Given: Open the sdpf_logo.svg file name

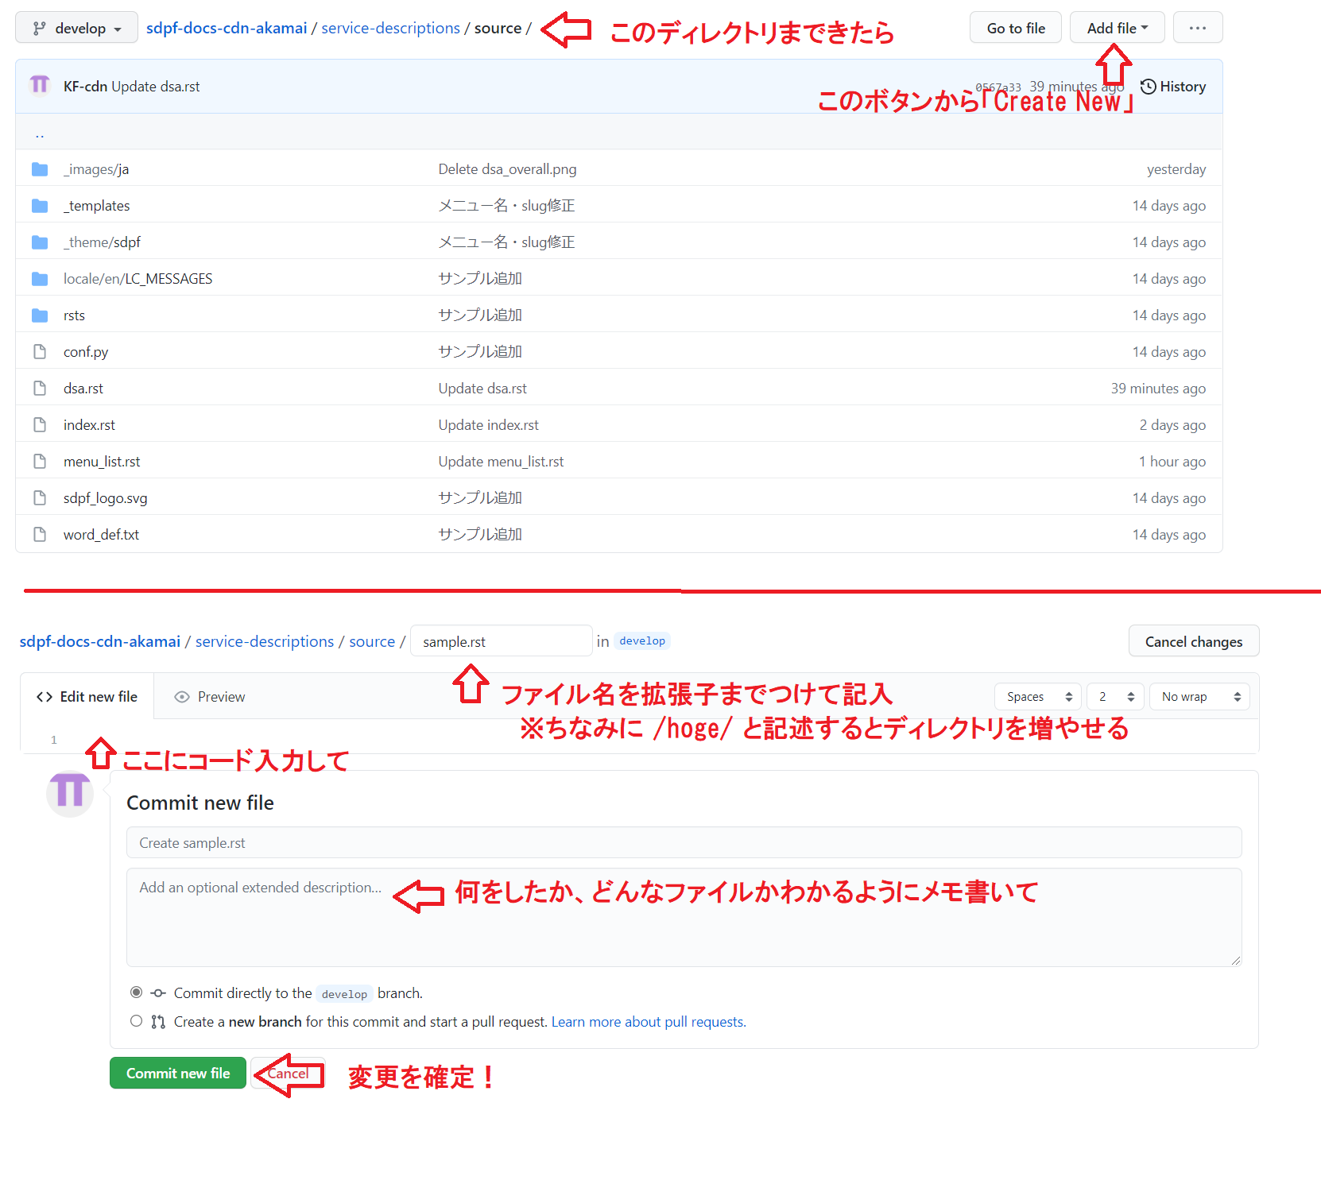Looking at the screenshot, I should pyautogui.click(x=105, y=498).
